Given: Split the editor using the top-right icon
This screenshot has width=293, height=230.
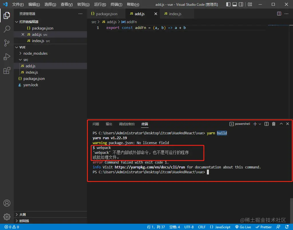Looking at the screenshot, I should point(278,13).
